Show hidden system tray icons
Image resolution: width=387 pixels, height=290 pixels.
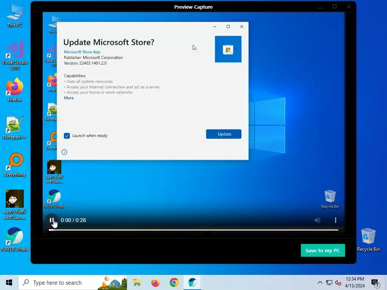tap(320, 282)
